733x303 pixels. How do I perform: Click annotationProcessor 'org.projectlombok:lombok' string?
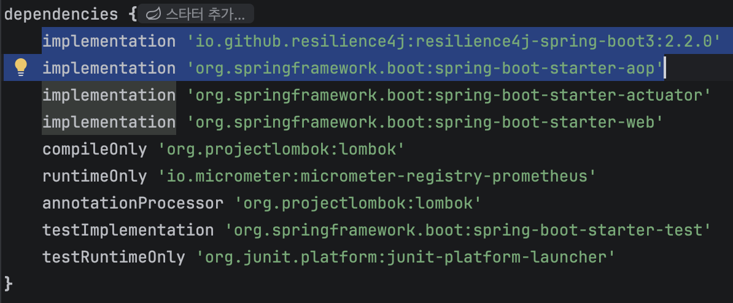(358, 204)
